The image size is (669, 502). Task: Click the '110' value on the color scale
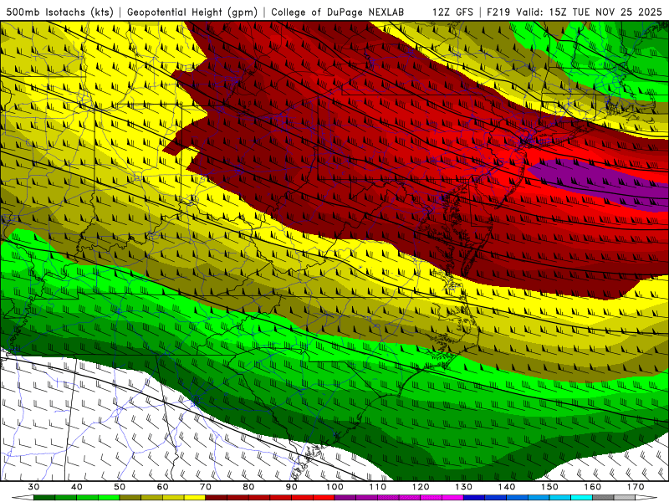tap(378, 487)
